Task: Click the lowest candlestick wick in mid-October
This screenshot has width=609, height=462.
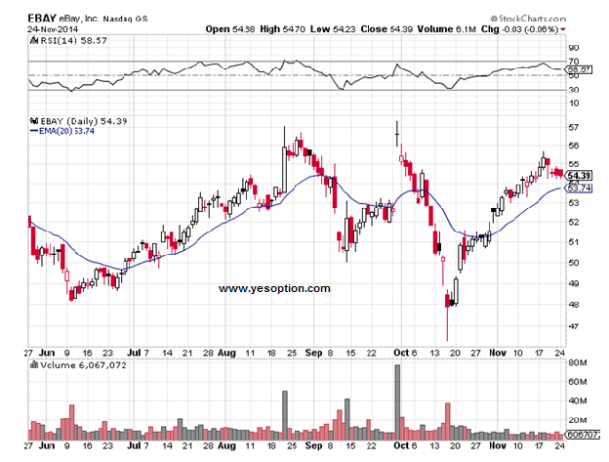Action: [x=447, y=327]
